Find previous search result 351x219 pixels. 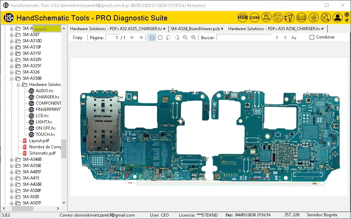(277, 37)
